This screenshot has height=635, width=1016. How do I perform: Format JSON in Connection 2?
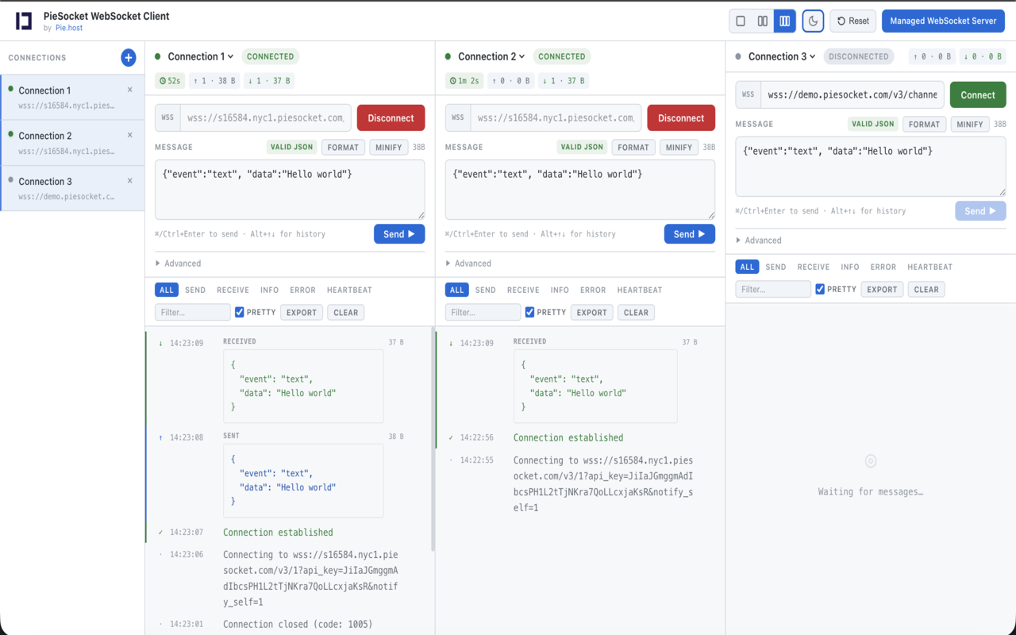[633, 147]
